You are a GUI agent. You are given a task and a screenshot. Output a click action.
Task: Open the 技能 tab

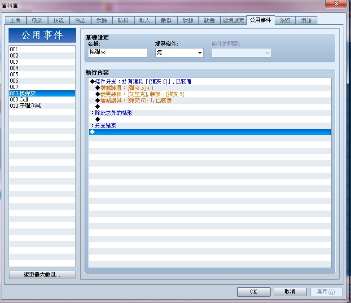pos(58,20)
